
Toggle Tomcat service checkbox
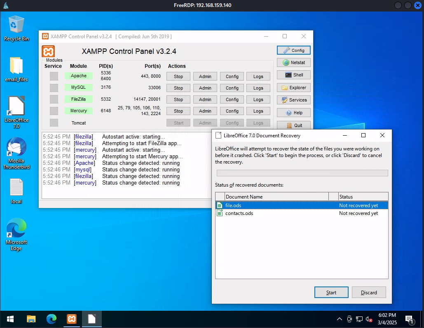54,123
